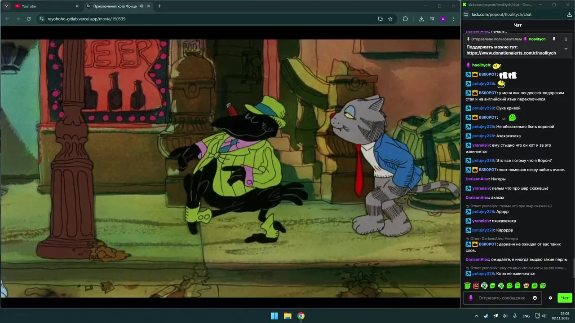Click BSII0POT name on 'дарианн не ожидал' message
575x323 pixels.
pyautogui.click(x=487, y=244)
